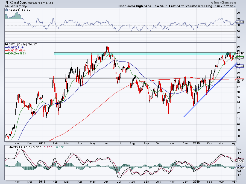Click 'Oct' on the MACD panel date axis
The image size is (246, 184).
pos(158,182)
